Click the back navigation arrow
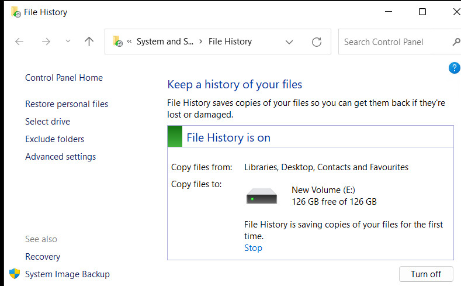 click(19, 42)
